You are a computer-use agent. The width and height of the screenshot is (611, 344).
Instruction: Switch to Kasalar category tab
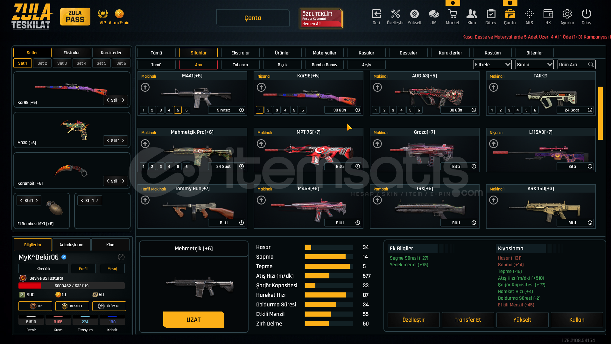(366, 53)
